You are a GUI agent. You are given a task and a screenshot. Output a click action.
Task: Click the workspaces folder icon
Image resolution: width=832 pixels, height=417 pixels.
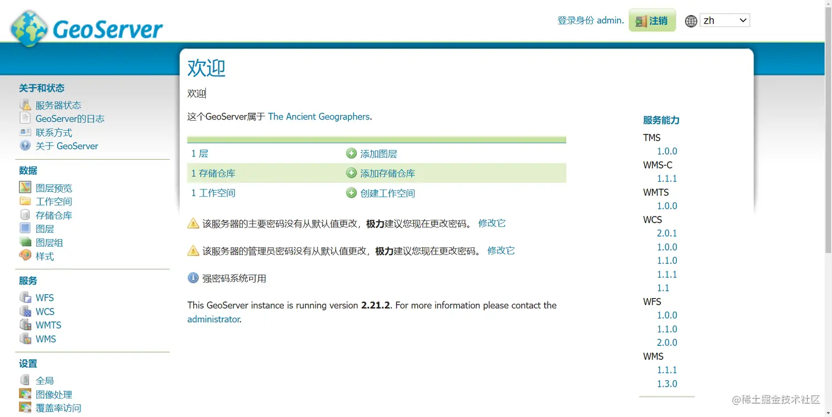point(25,201)
